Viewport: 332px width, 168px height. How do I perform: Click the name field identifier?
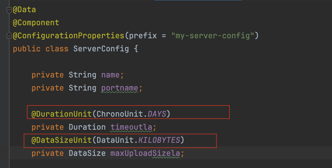coord(110,75)
